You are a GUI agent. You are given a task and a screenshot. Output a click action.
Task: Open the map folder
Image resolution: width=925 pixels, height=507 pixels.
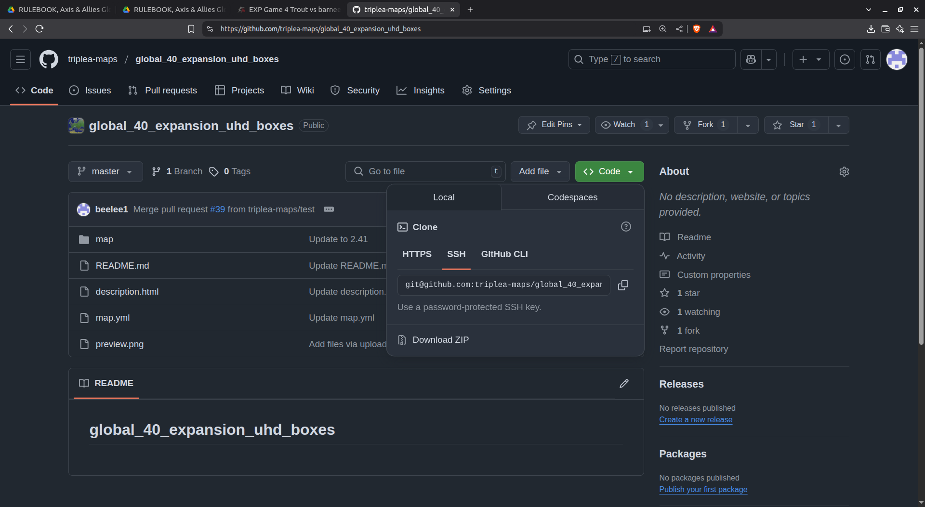click(x=104, y=239)
